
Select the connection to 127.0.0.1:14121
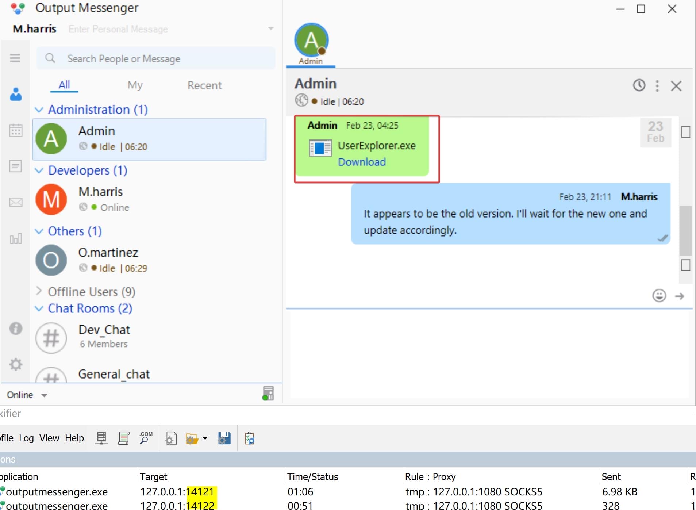348,492
